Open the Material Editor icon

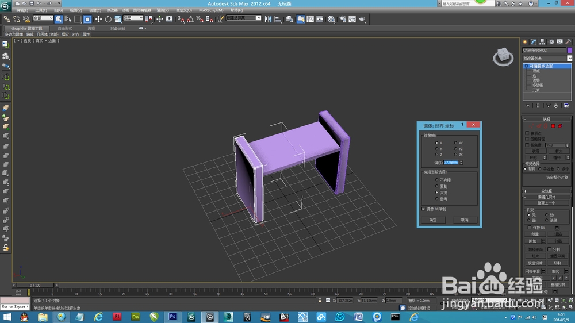point(331,19)
